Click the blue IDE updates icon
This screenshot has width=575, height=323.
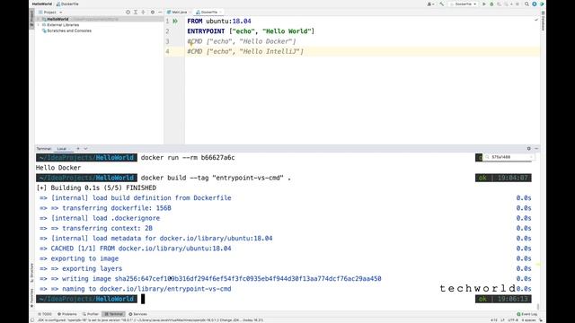[x=535, y=4]
